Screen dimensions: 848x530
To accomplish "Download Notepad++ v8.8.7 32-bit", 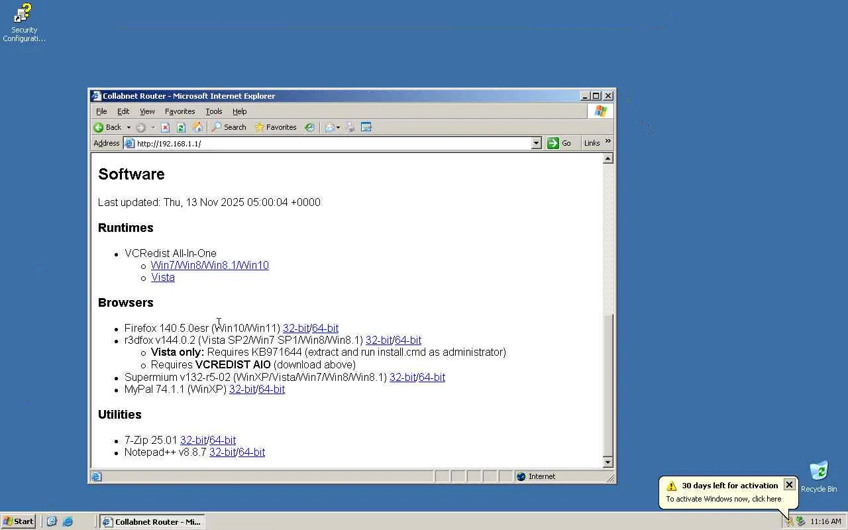I will [223, 452].
